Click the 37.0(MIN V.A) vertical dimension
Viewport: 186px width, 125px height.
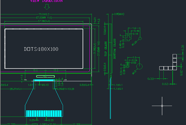99,49
